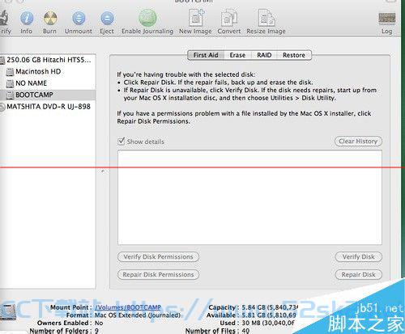Screen dimensions: 405x334
Task: Click the Verify microscope icon
Action: pos(4,18)
